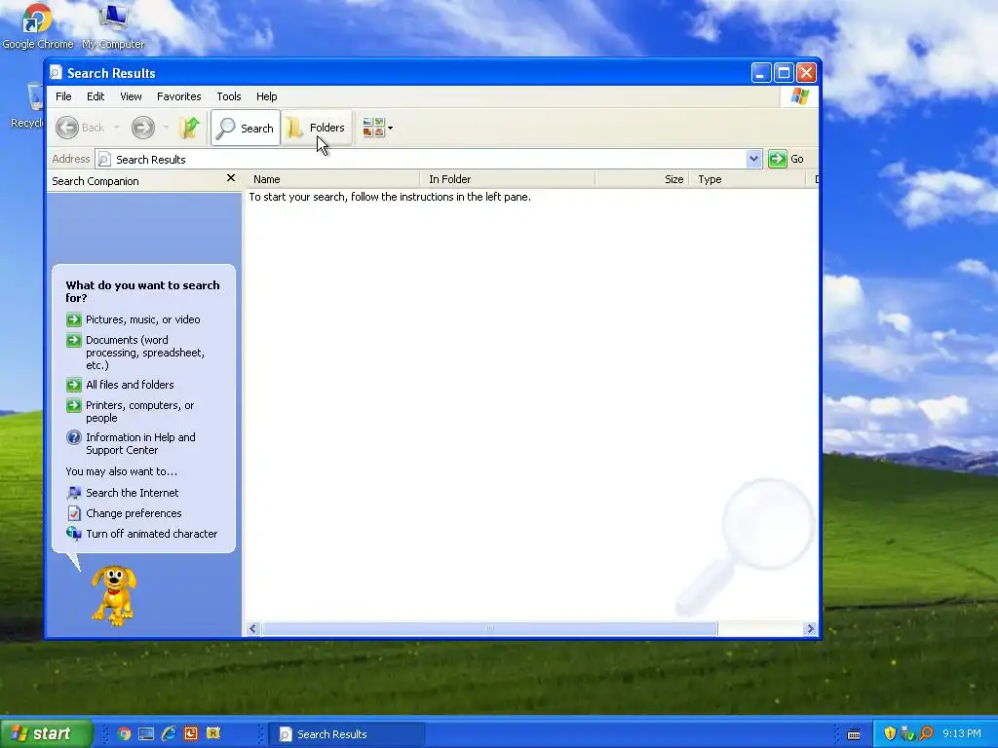Launch Chrome from Quick Launch bar
Image resolution: width=998 pixels, height=748 pixels.
(x=124, y=733)
